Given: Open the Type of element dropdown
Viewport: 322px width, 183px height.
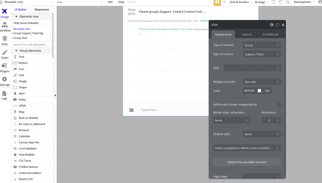Looking at the screenshot, I should 262,45.
